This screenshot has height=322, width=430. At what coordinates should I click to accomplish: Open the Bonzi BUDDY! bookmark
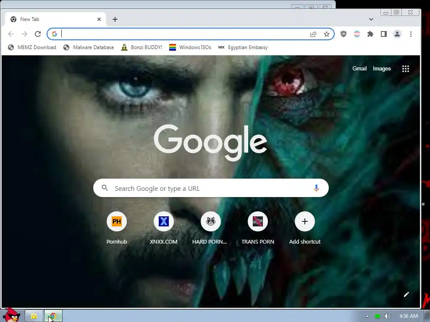pos(142,47)
